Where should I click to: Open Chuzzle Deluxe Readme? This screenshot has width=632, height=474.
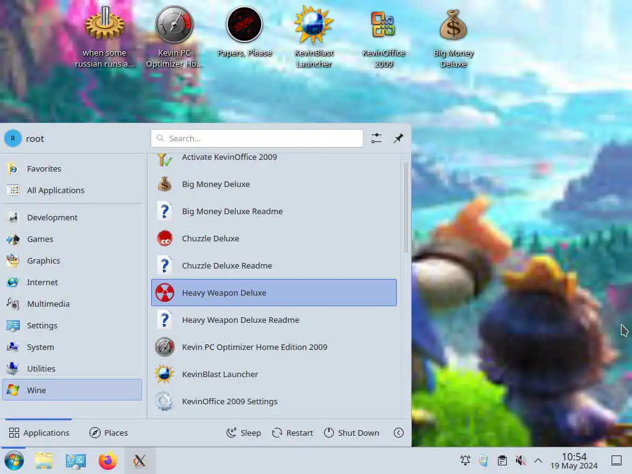(273, 265)
